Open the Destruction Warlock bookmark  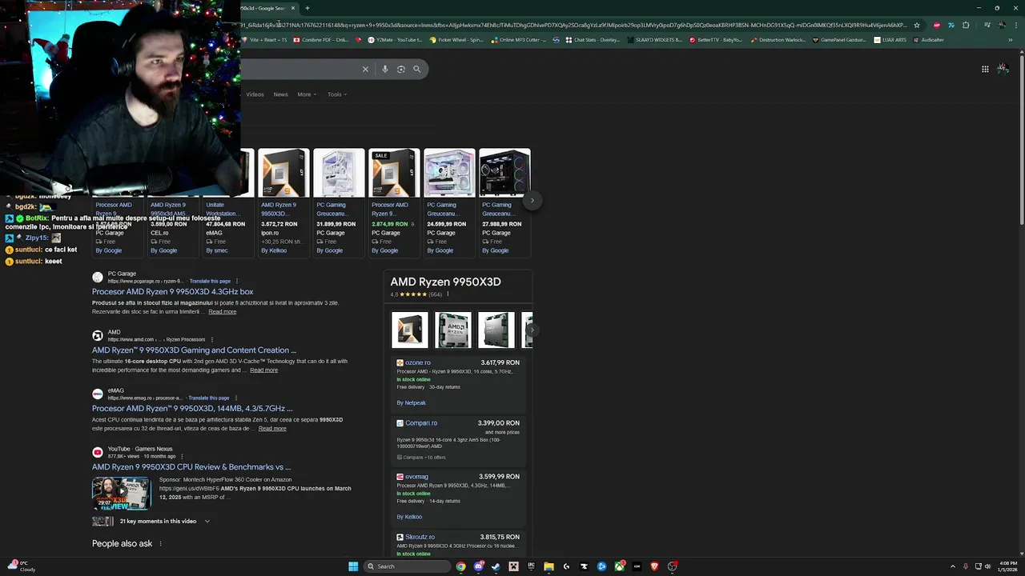click(778, 39)
